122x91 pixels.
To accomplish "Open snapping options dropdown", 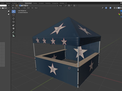I will click(x=71, y=6).
